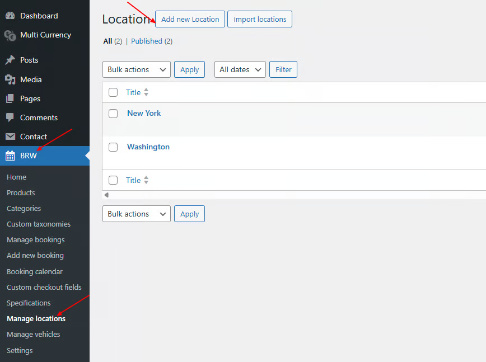Image resolution: width=486 pixels, height=362 pixels.
Task: Click the Posts pushpin icon
Action: [x=10, y=60]
